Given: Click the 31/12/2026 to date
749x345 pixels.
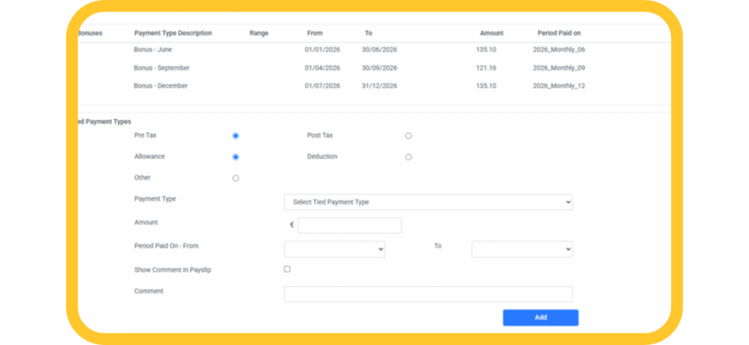Looking at the screenshot, I should pyautogui.click(x=380, y=86).
